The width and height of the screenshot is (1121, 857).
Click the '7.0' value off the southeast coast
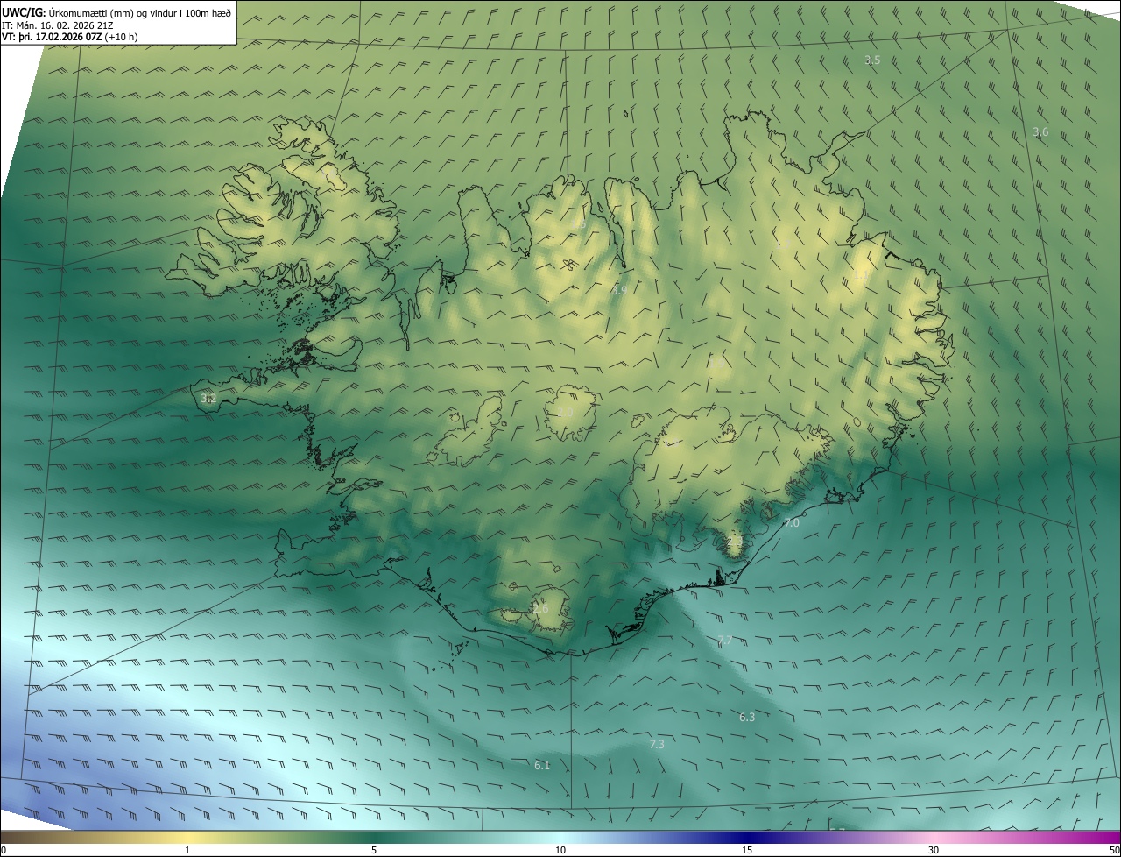[791, 523]
